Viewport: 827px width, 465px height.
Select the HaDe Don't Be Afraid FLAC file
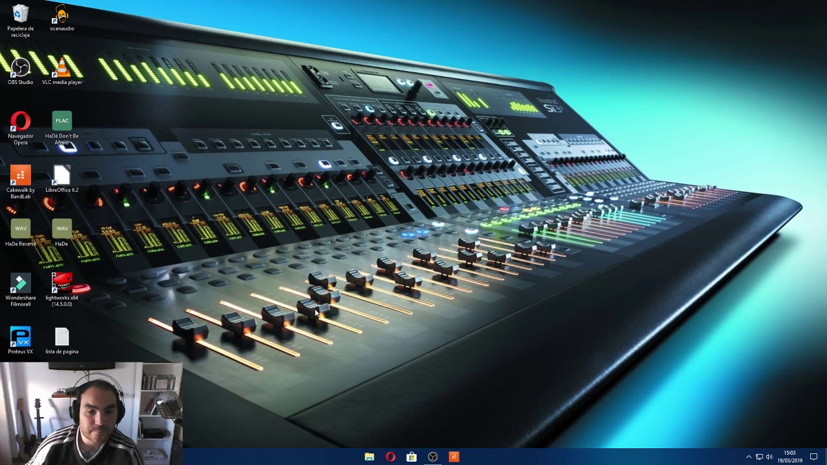pos(62,128)
